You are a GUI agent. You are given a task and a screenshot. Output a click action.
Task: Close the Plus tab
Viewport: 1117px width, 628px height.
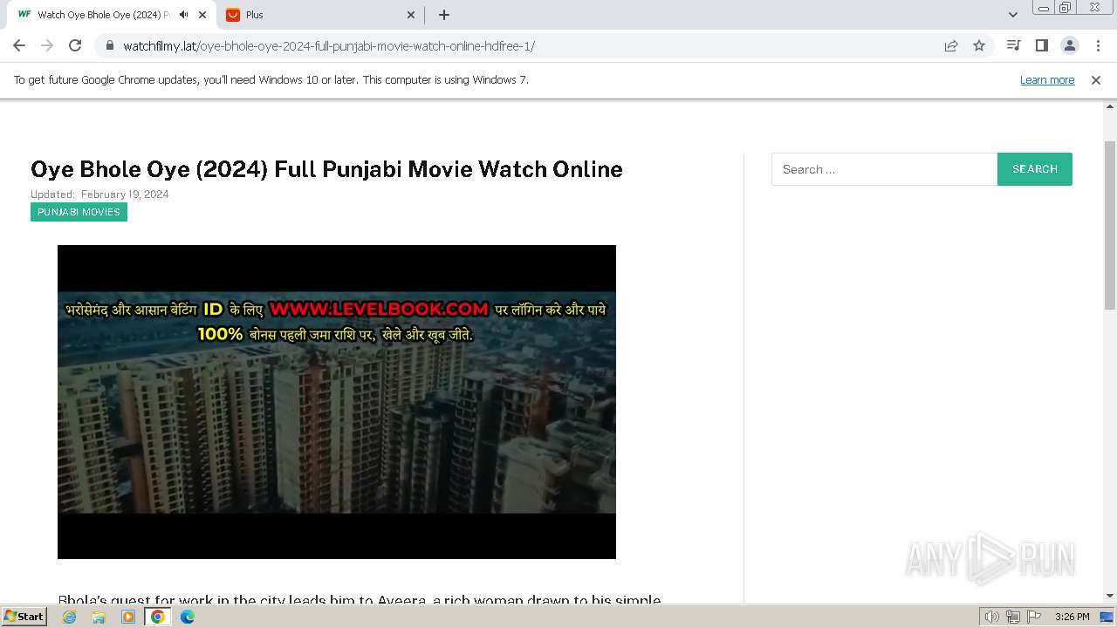[412, 15]
